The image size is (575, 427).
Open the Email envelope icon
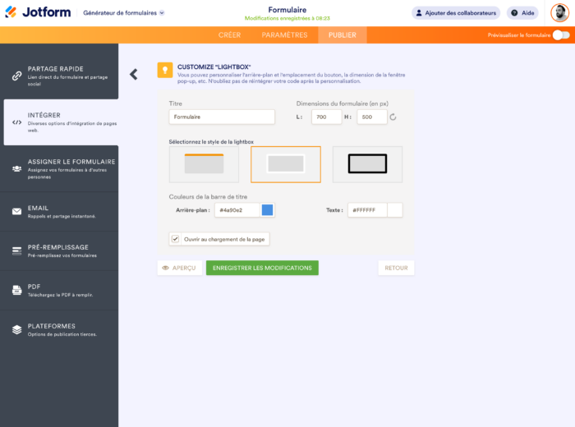point(17,212)
